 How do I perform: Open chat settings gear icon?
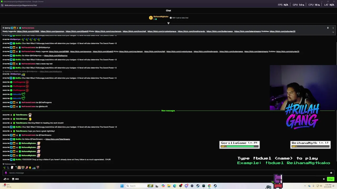pos(324,179)
